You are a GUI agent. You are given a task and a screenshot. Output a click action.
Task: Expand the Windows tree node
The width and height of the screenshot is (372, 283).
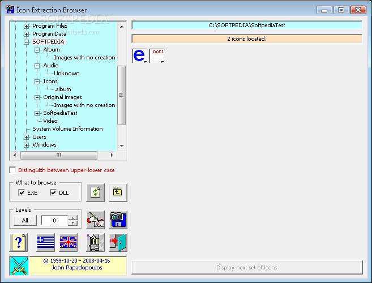[27, 145]
